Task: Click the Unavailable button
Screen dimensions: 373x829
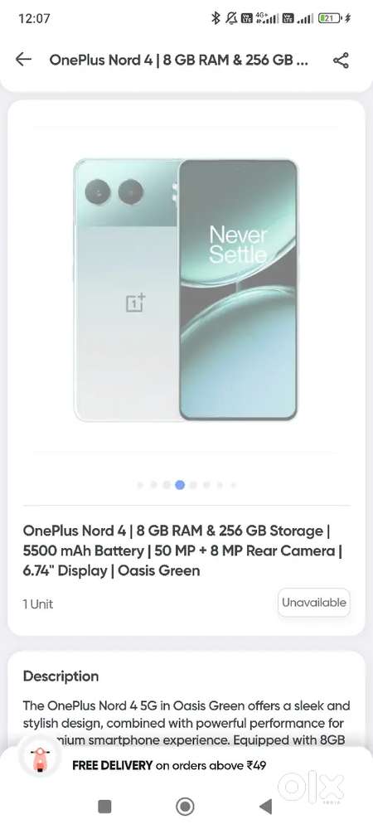Action: click(314, 602)
